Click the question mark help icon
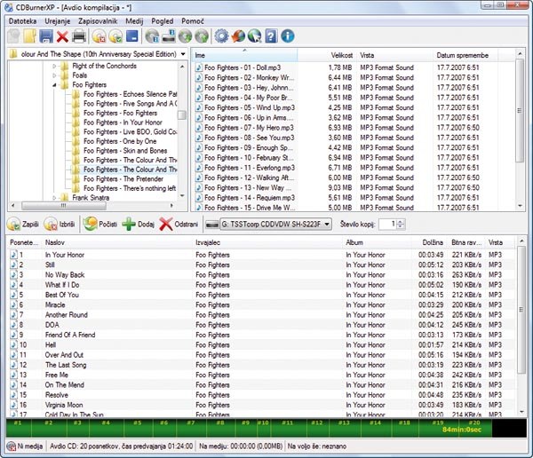Screen dimensions: 533x458 click(270, 36)
